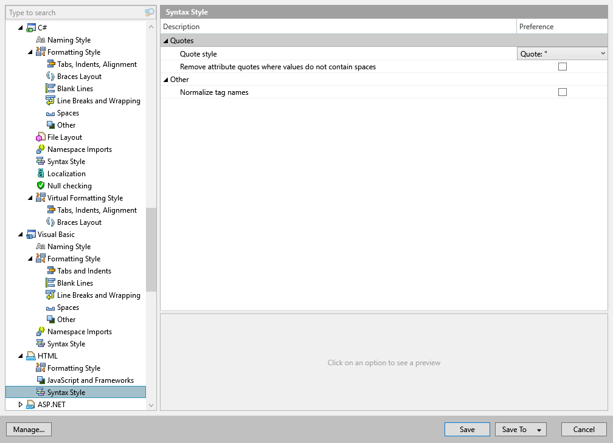Open the C# Namespace Imports icon
Viewport: 613px width, 443px height.
pyautogui.click(x=41, y=149)
